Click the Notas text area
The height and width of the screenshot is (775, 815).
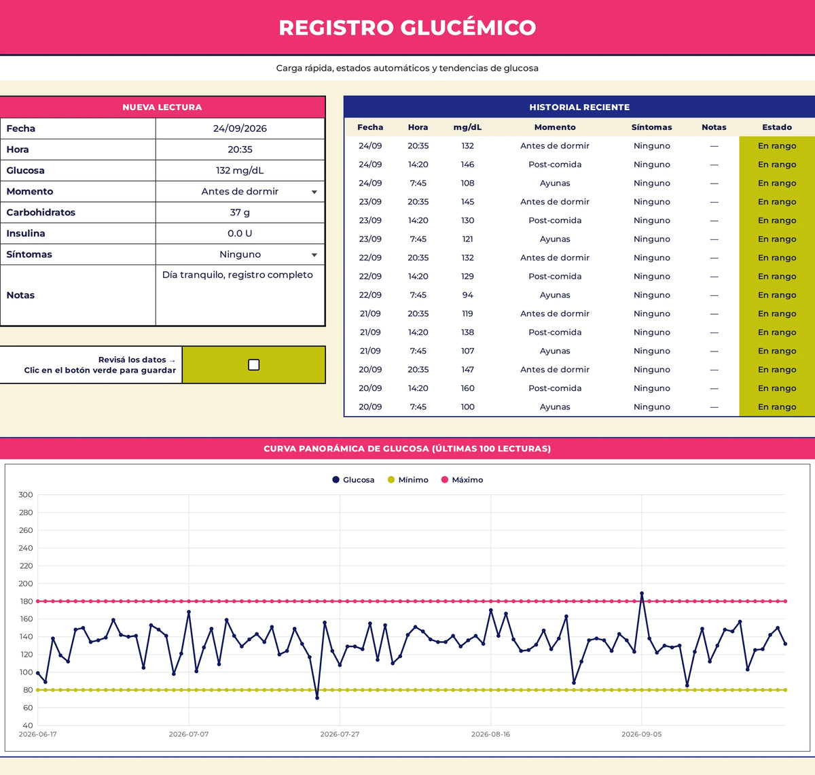(240, 295)
